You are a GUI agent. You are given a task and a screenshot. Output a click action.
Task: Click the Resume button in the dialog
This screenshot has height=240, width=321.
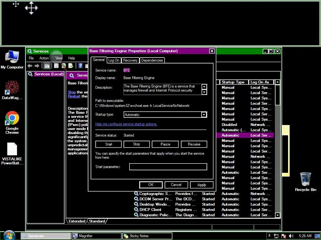[194, 144]
